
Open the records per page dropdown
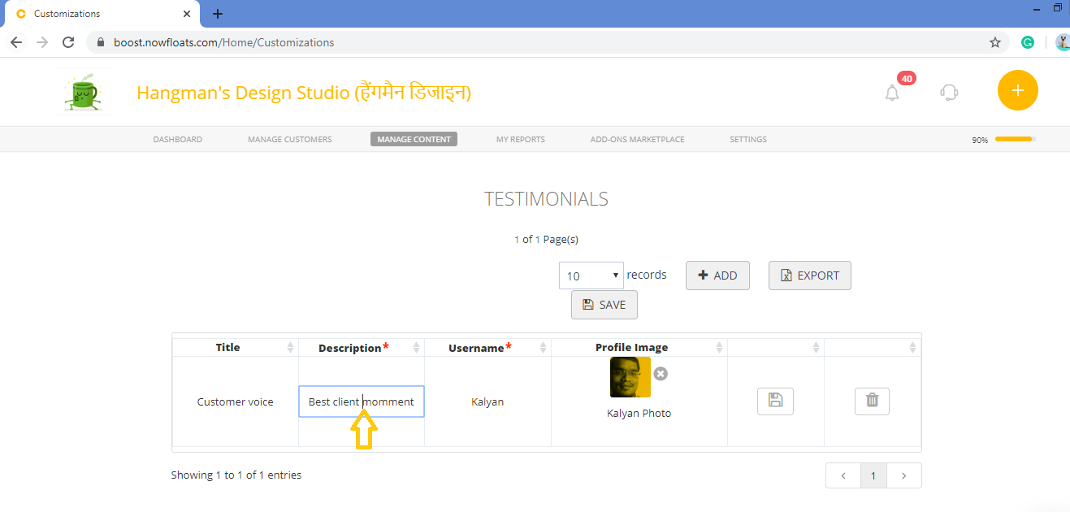coord(591,276)
